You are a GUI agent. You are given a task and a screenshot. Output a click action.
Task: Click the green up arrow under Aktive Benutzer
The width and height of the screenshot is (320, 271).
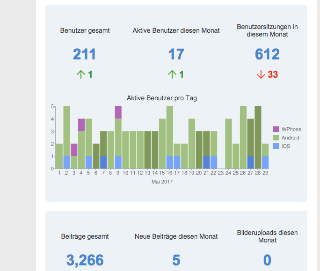[x=172, y=74]
